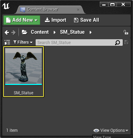Image resolution: width=133 pixels, height=138 pixels.
Task: Click the Unreal Engine logo icon
Action: tap(6, 6)
